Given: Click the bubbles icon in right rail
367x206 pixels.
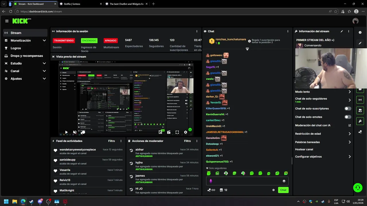Looking at the screenshot, I should click(x=360, y=132).
